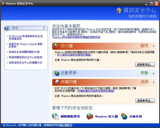
Task: Open link 防毒軟體如何協助保護我的電腦?
Action: [96, 91]
